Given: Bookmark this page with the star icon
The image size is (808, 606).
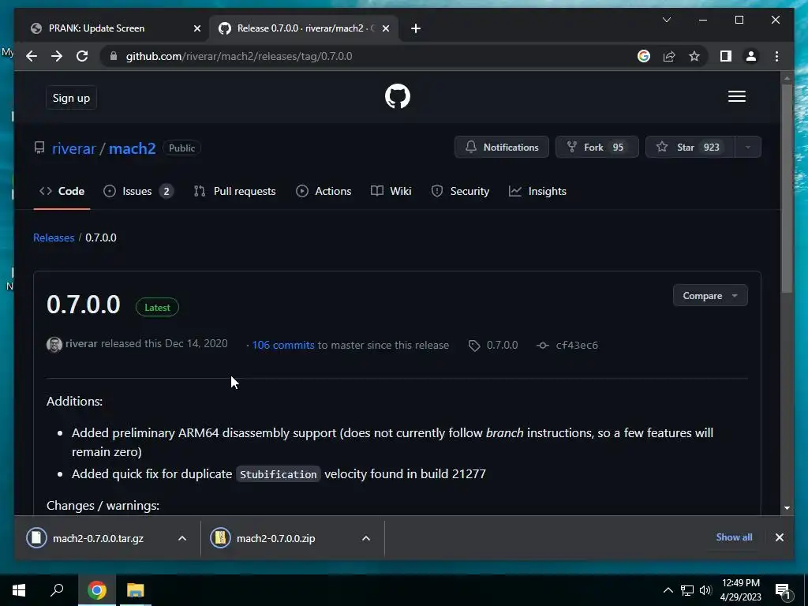Looking at the screenshot, I should (x=694, y=56).
